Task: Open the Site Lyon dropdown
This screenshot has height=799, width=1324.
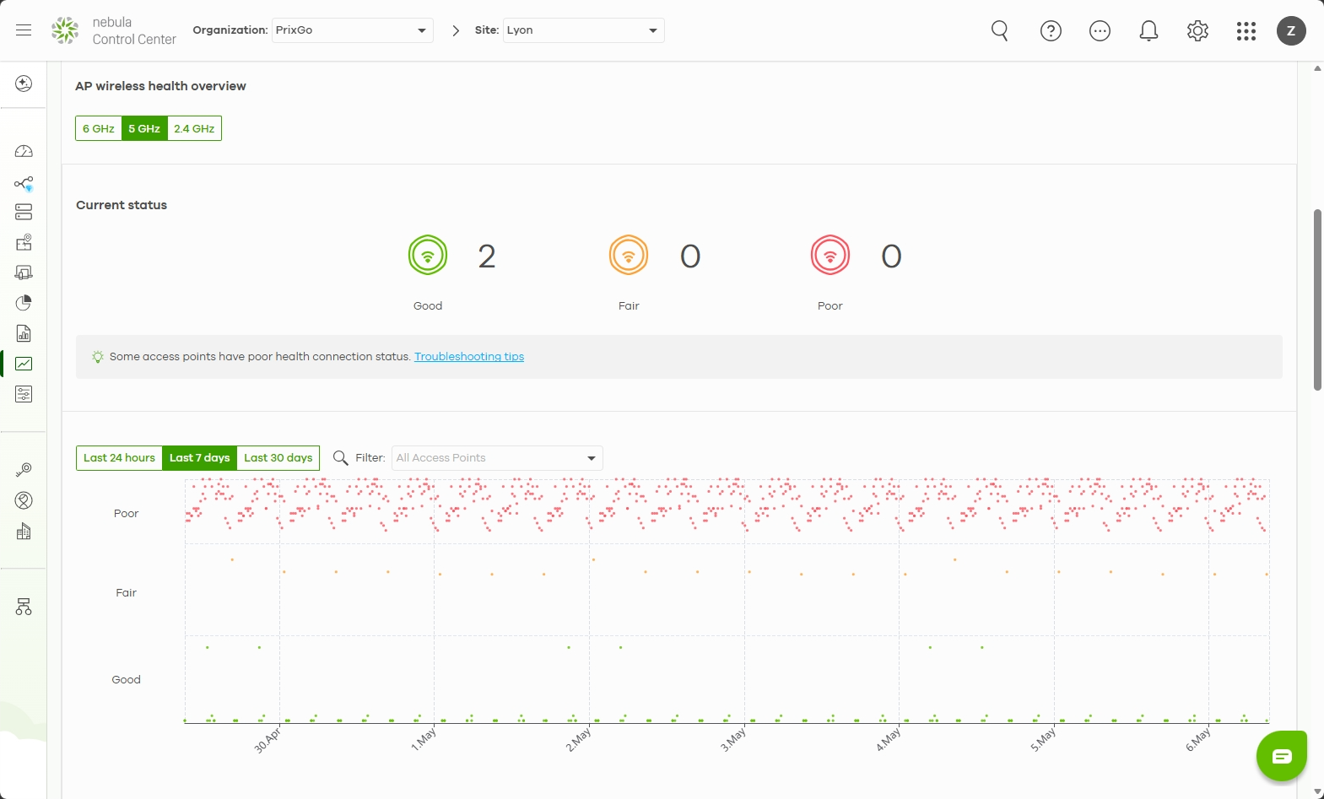Action: 584,30
